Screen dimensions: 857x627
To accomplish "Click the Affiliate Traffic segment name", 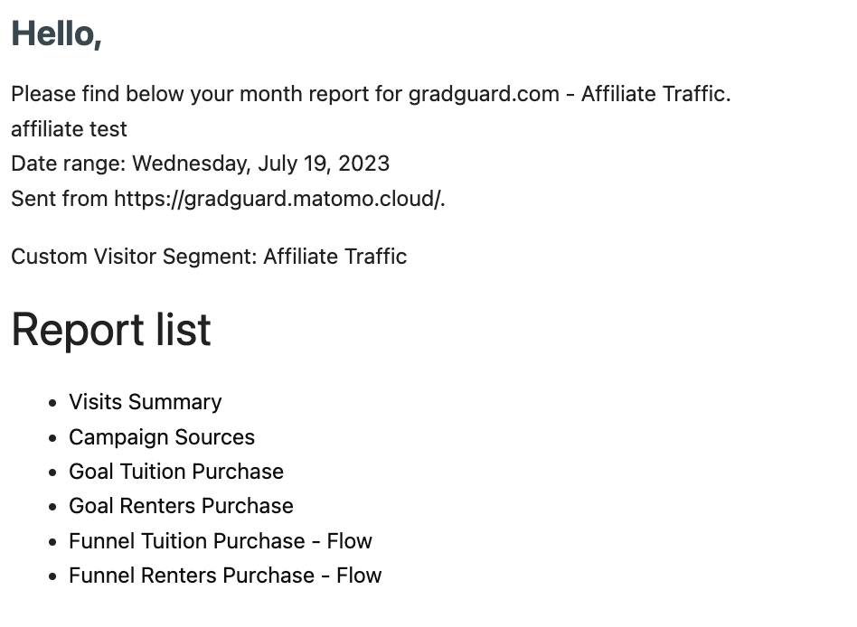I will (x=335, y=257).
